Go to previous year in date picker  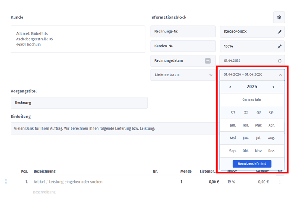click(230, 87)
